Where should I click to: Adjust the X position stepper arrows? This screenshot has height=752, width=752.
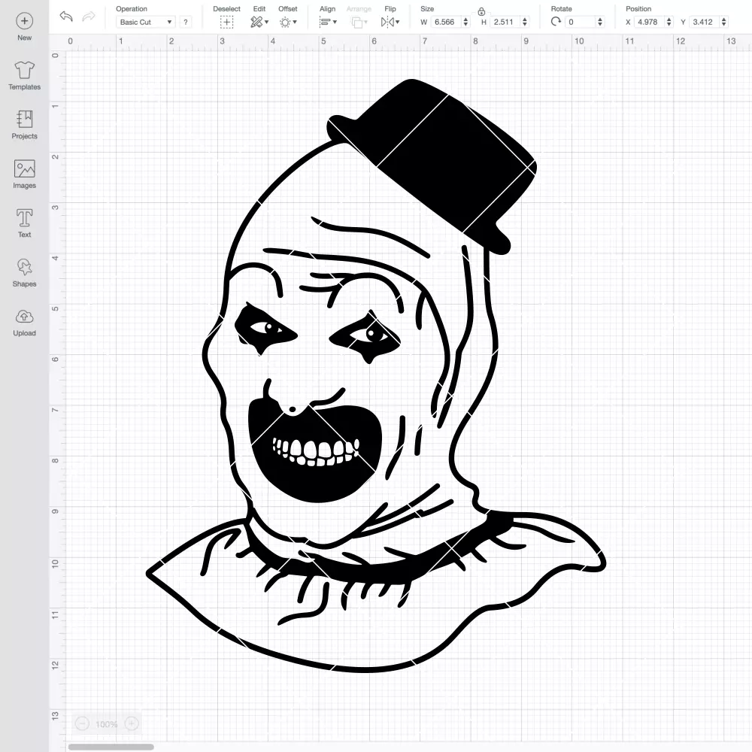[x=669, y=22]
